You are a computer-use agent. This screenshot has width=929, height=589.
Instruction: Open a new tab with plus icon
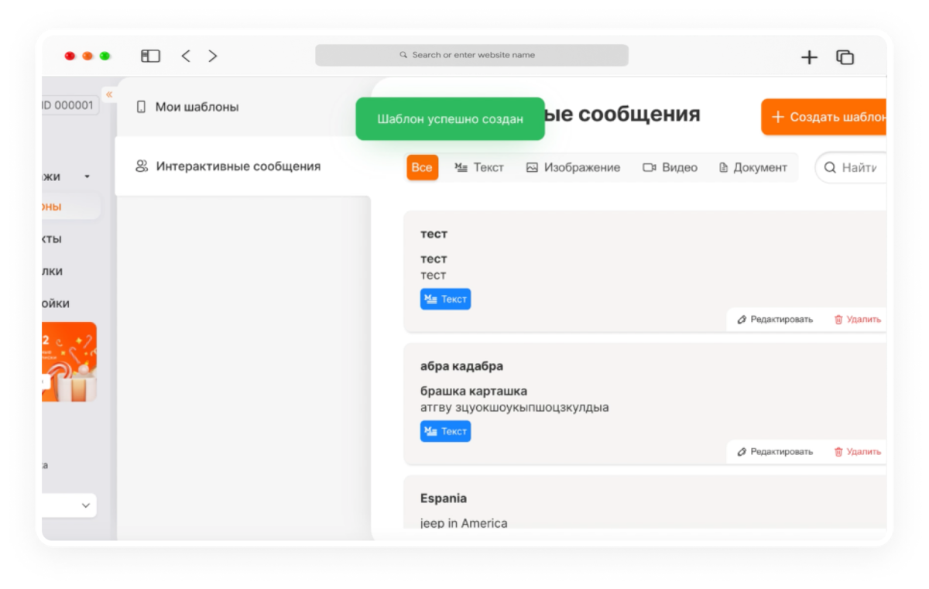[809, 57]
